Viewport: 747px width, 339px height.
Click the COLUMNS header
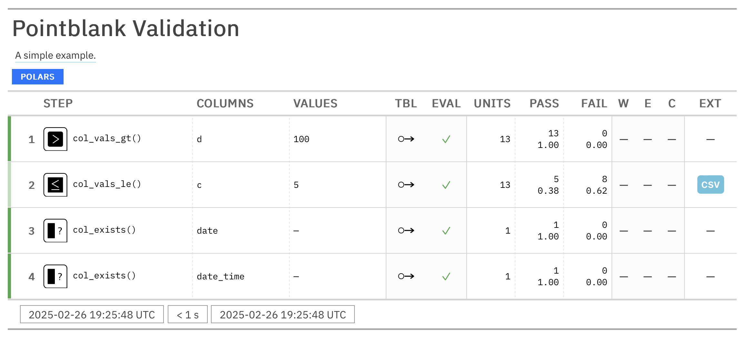(225, 103)
